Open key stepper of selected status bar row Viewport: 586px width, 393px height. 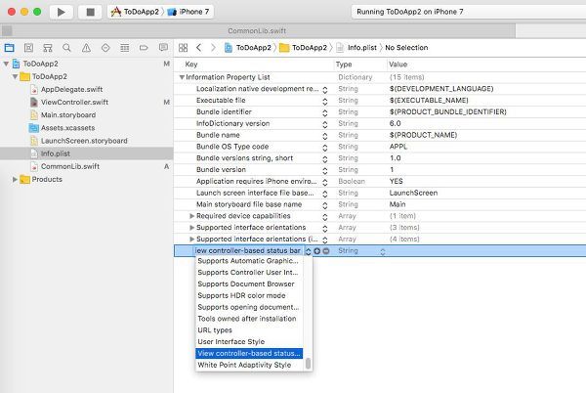309,251
